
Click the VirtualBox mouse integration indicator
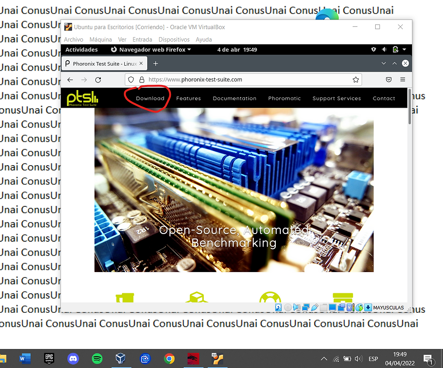coord(359,307)
